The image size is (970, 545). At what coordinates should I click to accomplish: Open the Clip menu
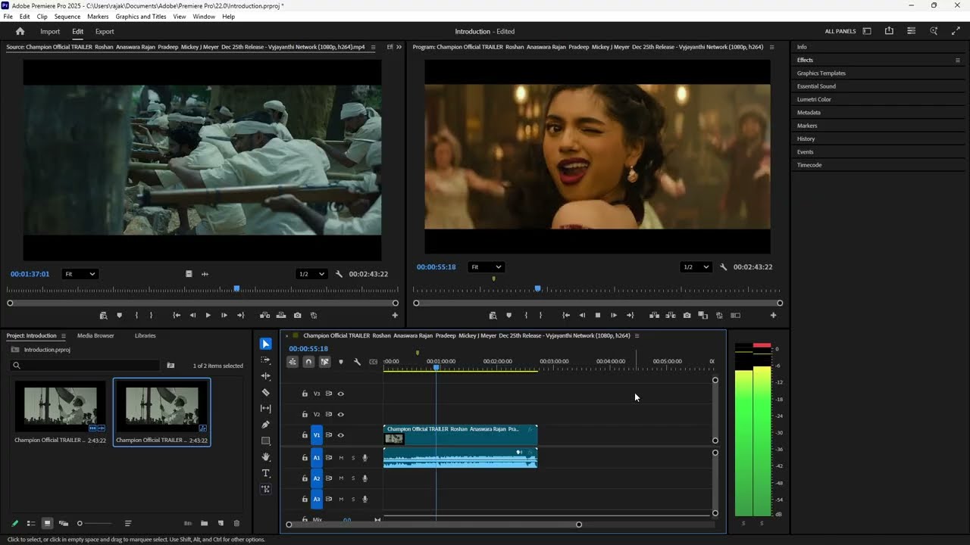[42, 16]
